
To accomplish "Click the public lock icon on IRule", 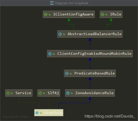I will tap(106, 14).
